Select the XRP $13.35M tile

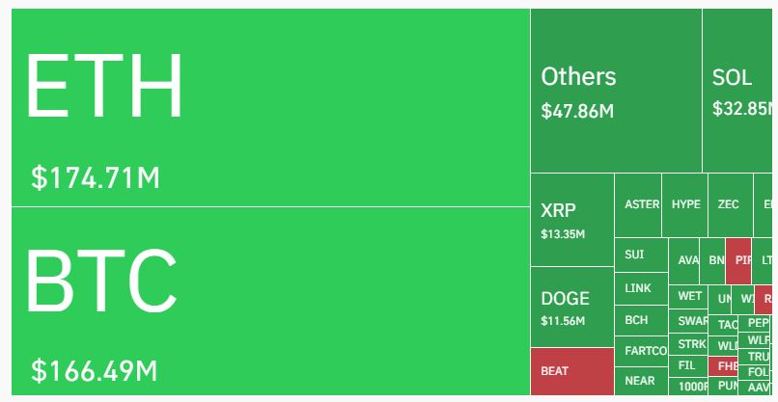tap(571, 220)
